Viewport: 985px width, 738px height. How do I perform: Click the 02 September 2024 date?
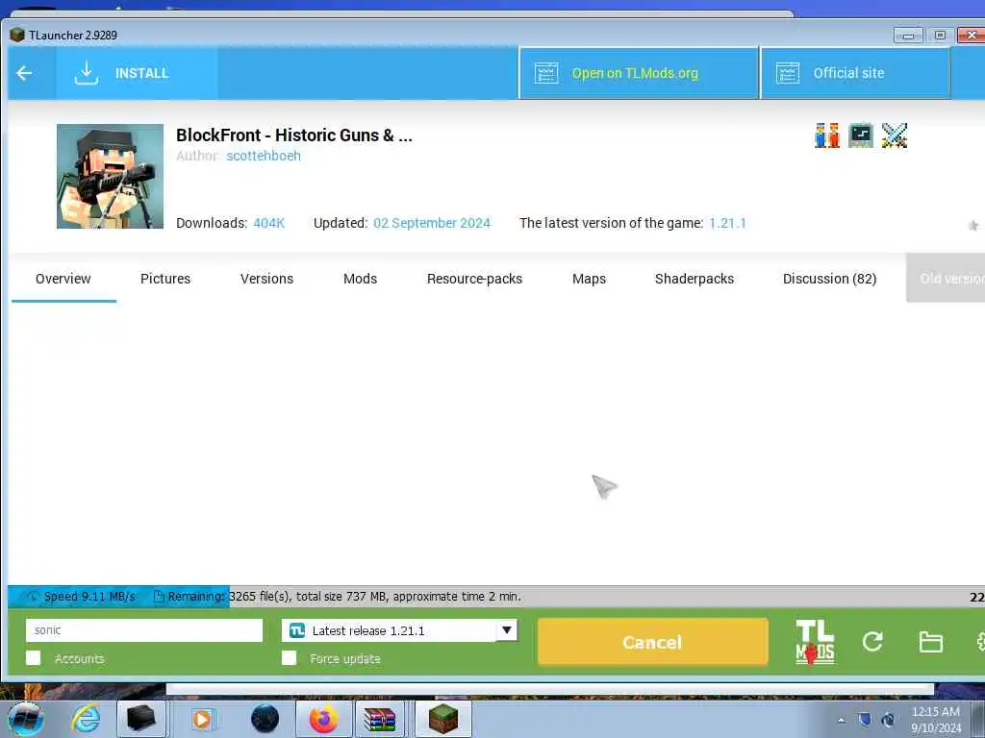[x=432, y=223]
